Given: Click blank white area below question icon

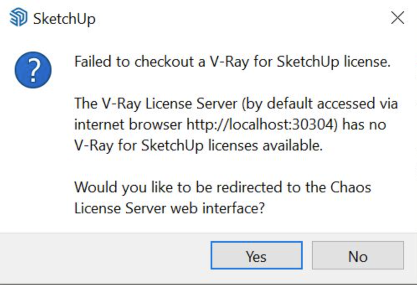Looking at the screenshot, I should pyautogui.click(x=33, y=160).
